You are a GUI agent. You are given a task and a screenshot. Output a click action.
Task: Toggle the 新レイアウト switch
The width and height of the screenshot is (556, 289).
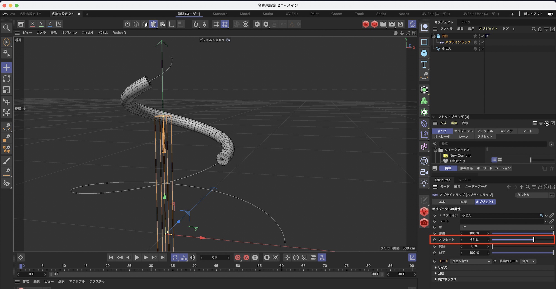tap(550, 14)
